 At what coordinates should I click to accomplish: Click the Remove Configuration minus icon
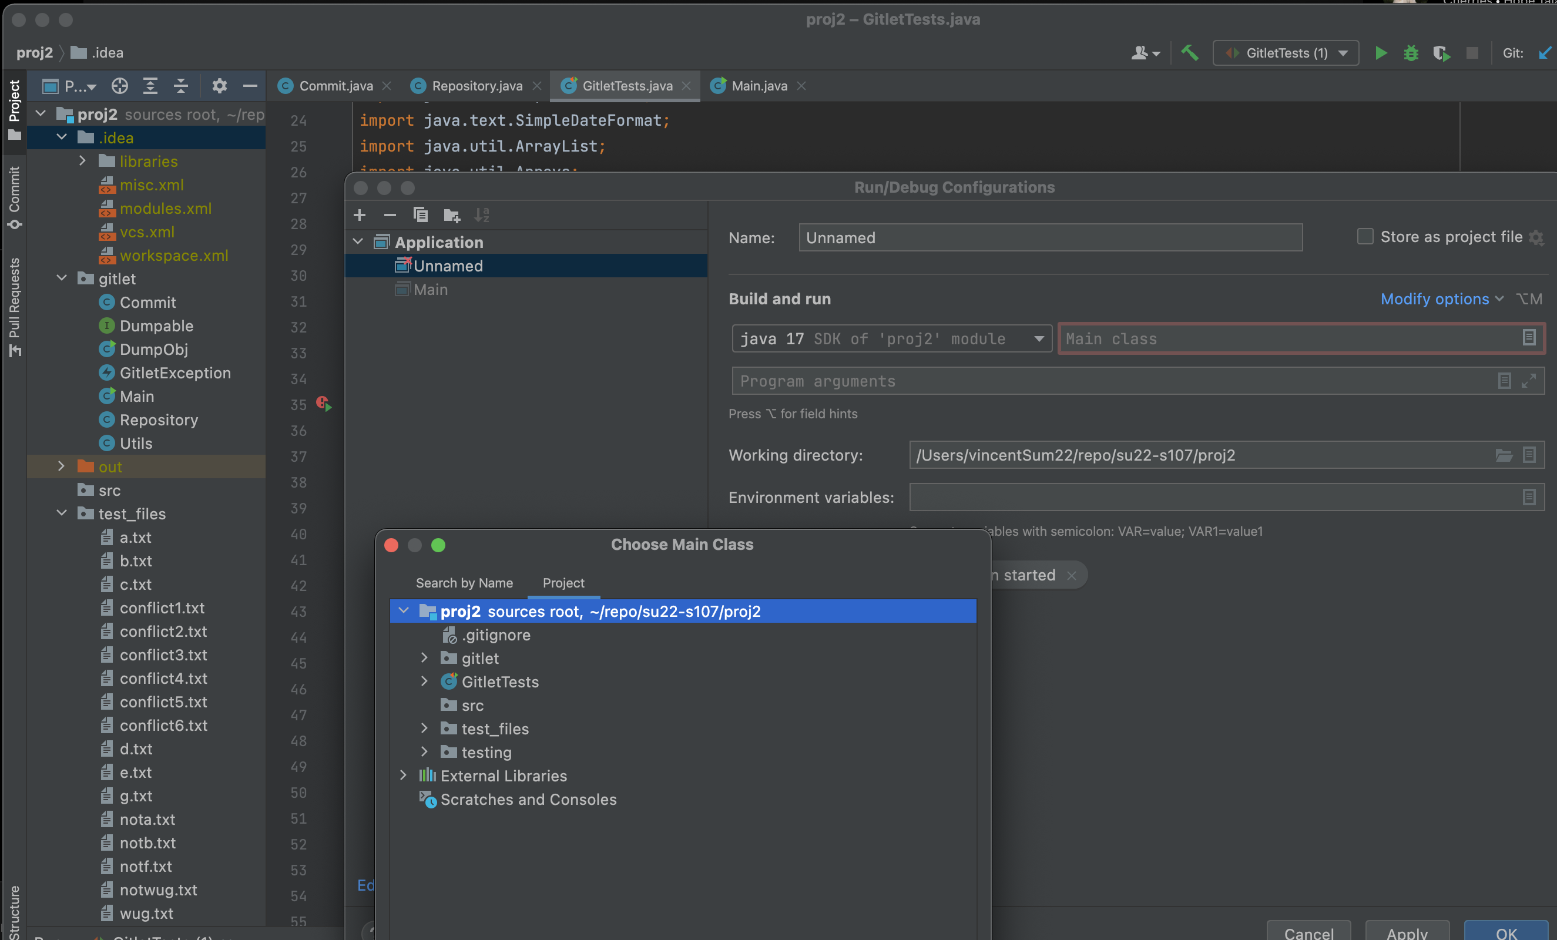[390, 216]
